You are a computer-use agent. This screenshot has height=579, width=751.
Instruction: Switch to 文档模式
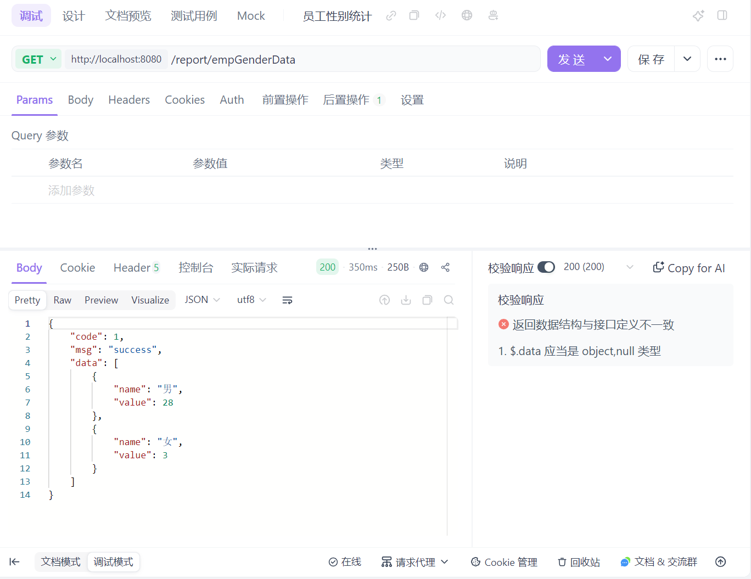tap(60, 562)
